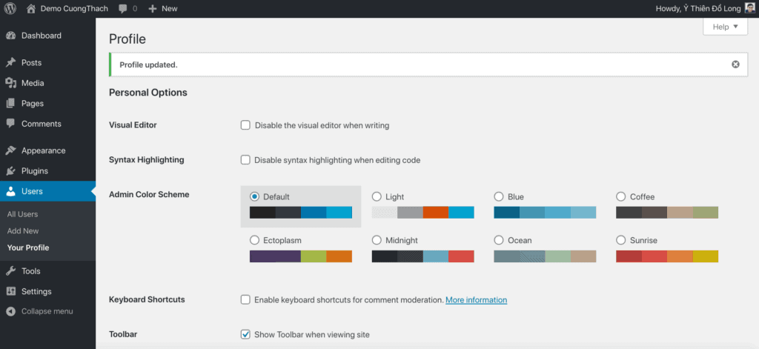The height and width of the screenshot is (349, 759).
Task: Click the Pages icon in sidebar
Action: point(10,104)
